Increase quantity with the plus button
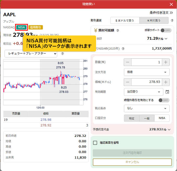Screen dimensions: 177x171 point(166,62)
